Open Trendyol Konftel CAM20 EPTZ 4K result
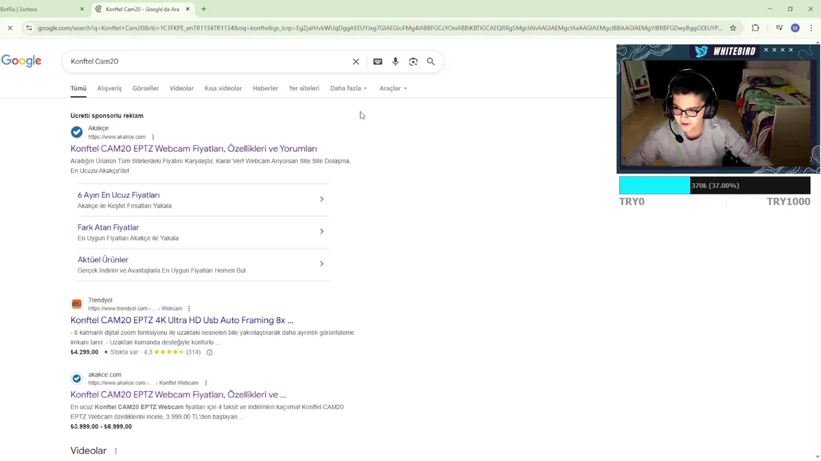The height and width of the screenshot is (461, 821). coord(182,320)
